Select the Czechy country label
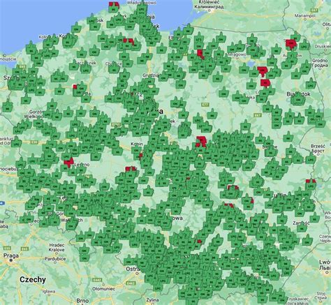Viewport: 331px width, 305px height. (33, 279)
